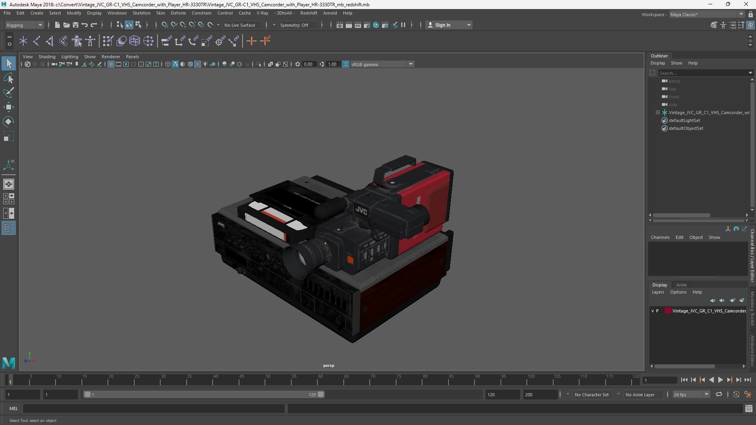Toggle loop playback mode button
Screen dimensions: 756x425
719,394
